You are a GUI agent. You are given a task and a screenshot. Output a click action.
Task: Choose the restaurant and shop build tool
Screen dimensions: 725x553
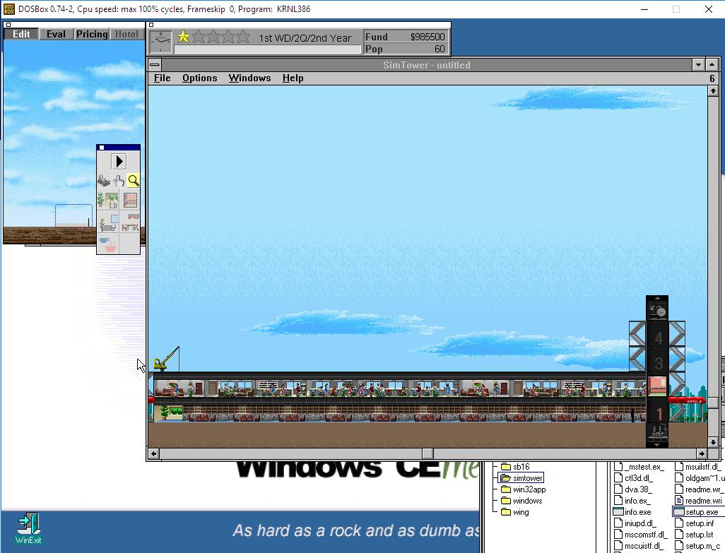click(131, 222)
